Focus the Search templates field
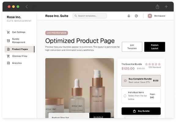 [x=90, y=16]
